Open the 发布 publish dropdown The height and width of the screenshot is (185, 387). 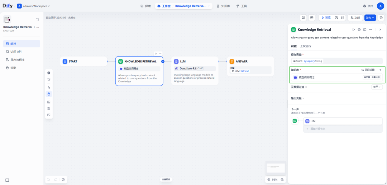370,18
